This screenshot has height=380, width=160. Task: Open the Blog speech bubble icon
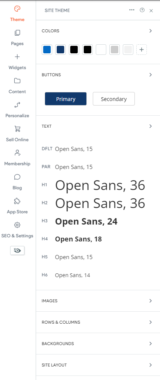(17, 177)
